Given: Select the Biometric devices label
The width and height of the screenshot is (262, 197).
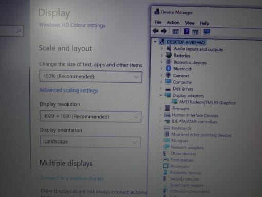Looking at the screenshot, I should tap(190, 62).
